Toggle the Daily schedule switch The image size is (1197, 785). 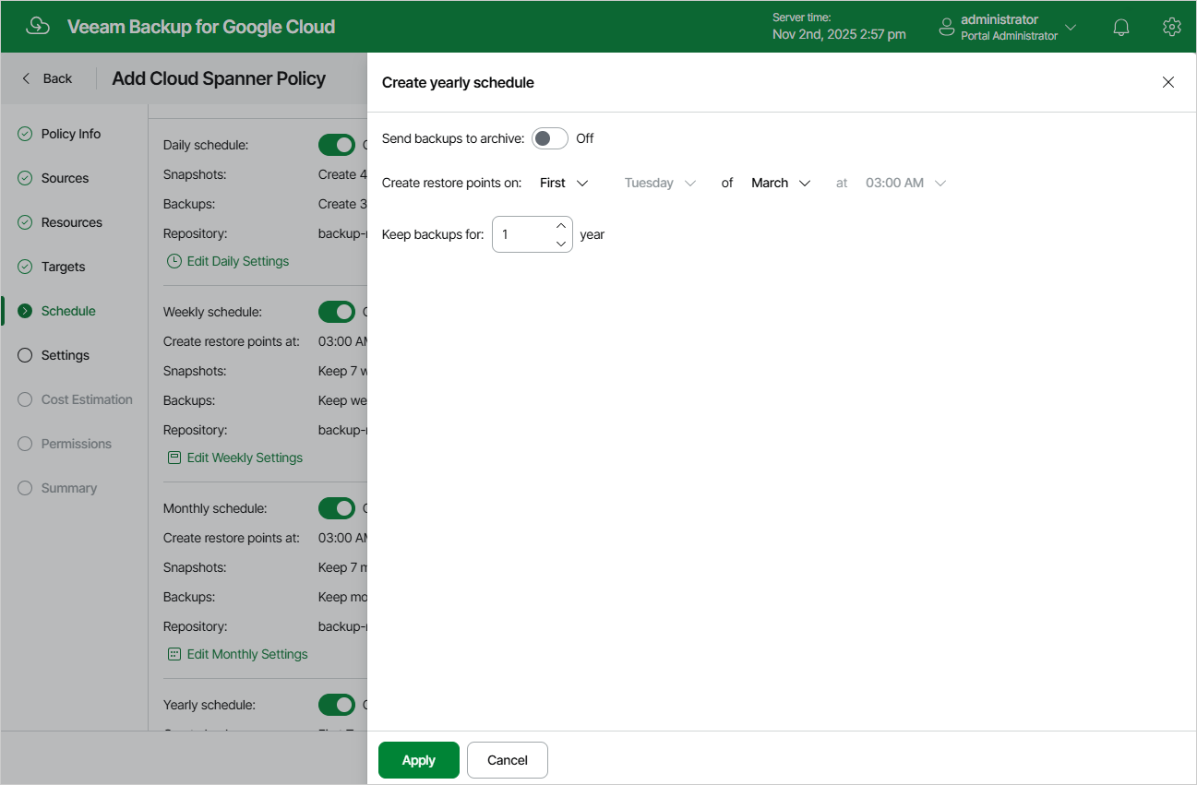tap(337, 145)
